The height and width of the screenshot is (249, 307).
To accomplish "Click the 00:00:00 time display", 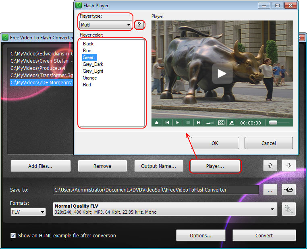I will (x=251, y=123).
